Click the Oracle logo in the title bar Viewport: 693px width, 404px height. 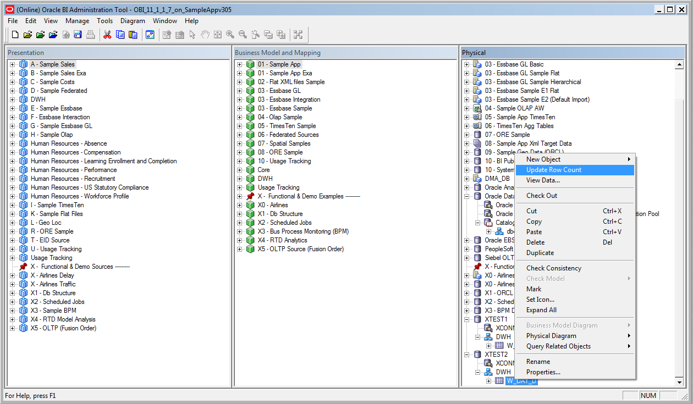click(9, 9)
